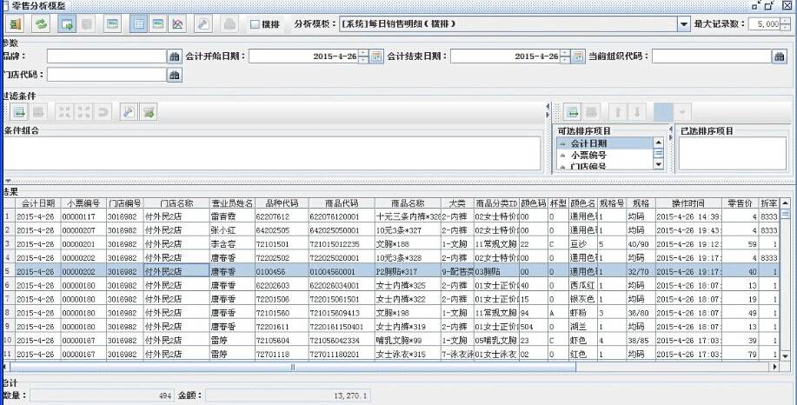This screenshot has height=405, width=797.
Task: Click the 当前组织代码 binoculars search icon
Action: pos(780,56)
